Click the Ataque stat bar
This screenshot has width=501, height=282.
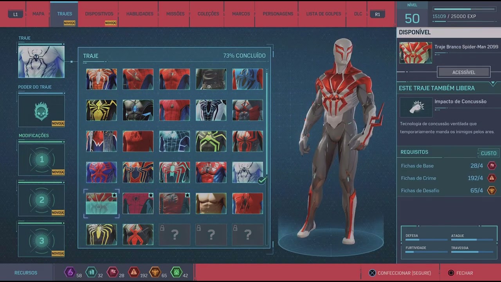pos(472,240)
